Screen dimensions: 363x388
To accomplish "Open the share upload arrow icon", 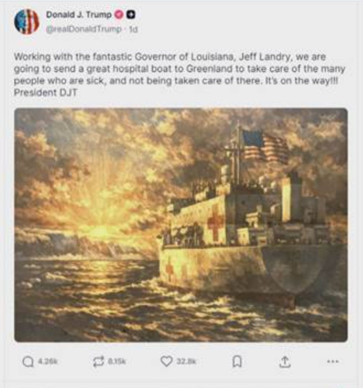I will (x=285, y=362).
